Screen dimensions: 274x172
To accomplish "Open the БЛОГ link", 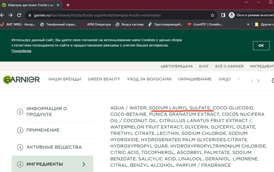I will click(204, 66).
